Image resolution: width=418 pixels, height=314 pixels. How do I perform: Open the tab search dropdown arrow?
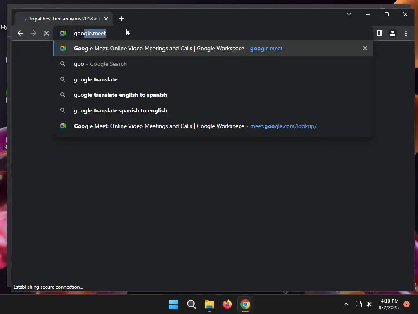pyautogui.click(x=349, y=14)
